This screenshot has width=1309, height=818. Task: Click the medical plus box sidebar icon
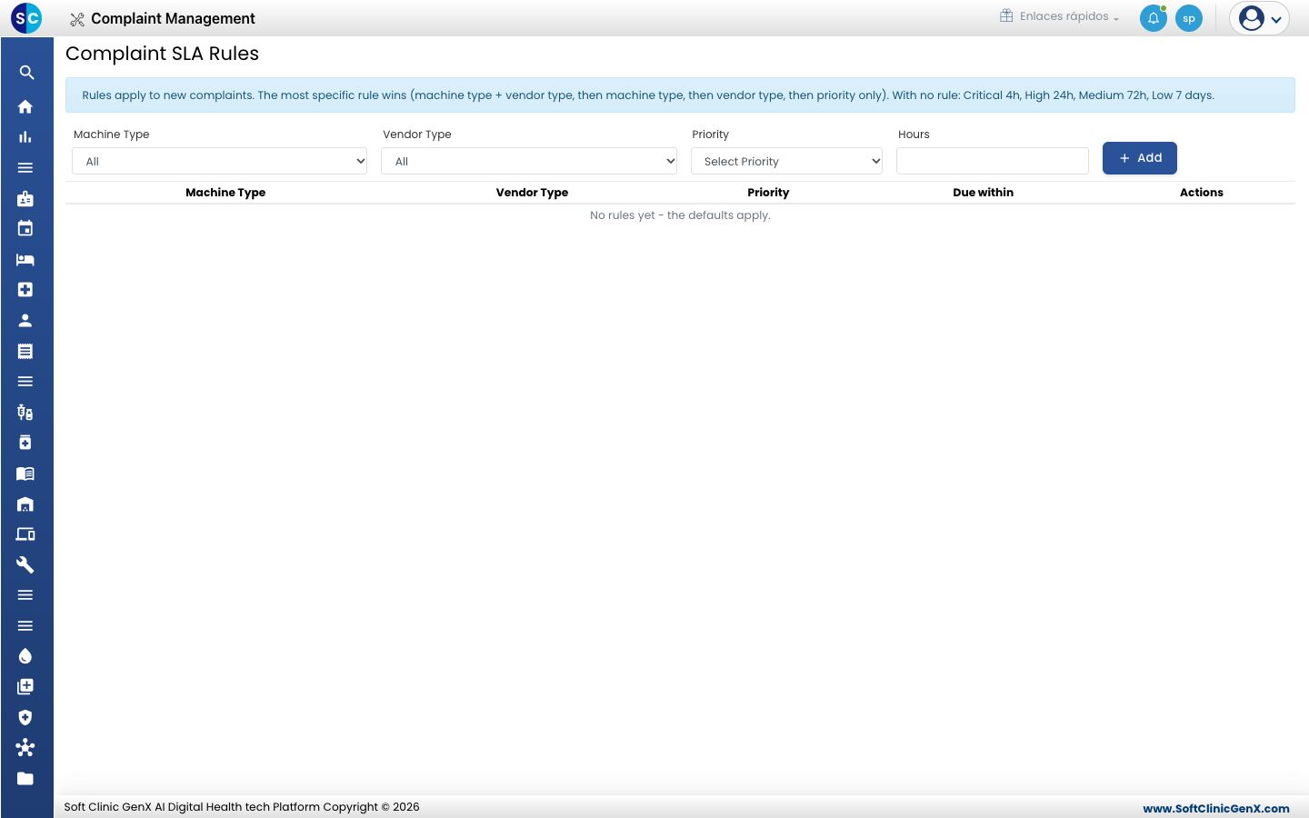tap(25, 290)
